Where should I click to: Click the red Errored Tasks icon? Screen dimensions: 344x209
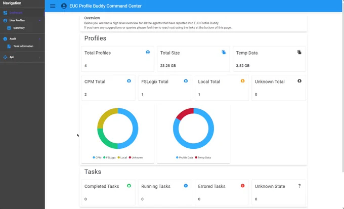pos(243,186)
